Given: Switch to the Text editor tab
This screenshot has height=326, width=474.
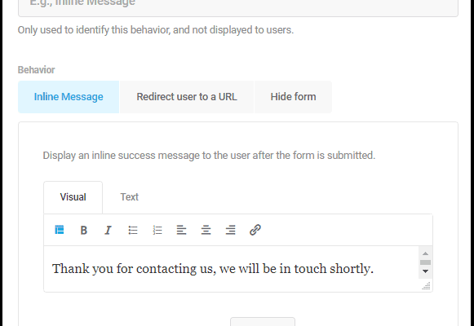Looking at the screenshot, I should (x=130, y=197).
